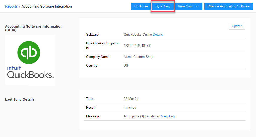Viewport: 256px width, 137px height.
Task: Click the QuickBooks Online software value
Action: (138, 35)
